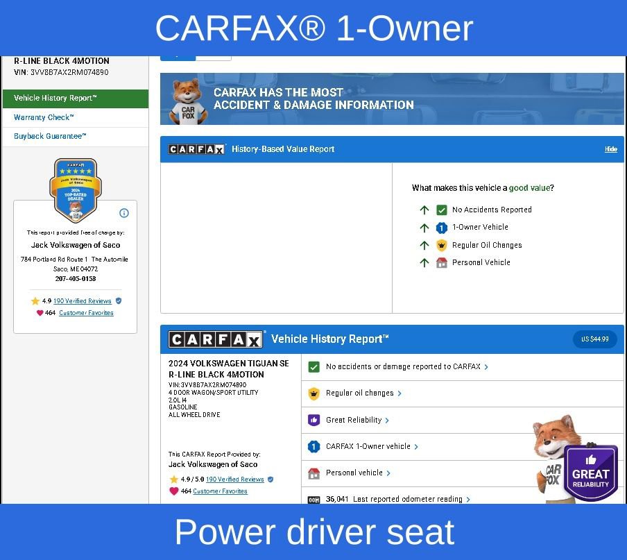The width and height of the screenshot is (627, 560).
Task: Click the odometer icon beside 36,041
Action: click(313, 500)
